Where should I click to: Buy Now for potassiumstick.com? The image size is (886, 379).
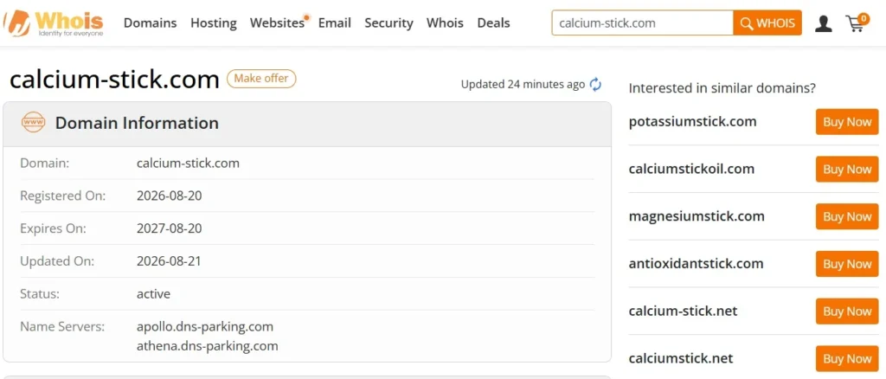[x=847, y=122]
